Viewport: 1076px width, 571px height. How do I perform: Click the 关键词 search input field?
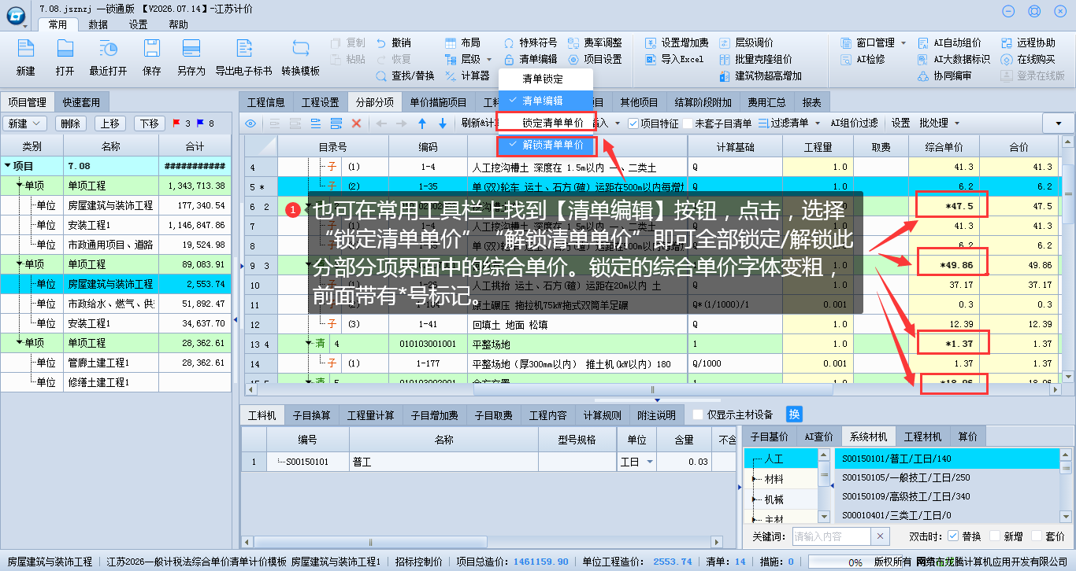(832, 536)
